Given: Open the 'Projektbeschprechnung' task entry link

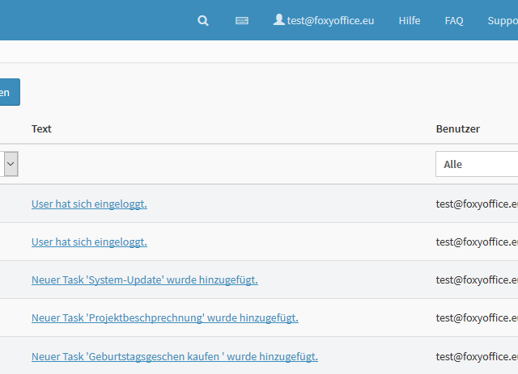Looking at the screenshot, I should 164,317.
